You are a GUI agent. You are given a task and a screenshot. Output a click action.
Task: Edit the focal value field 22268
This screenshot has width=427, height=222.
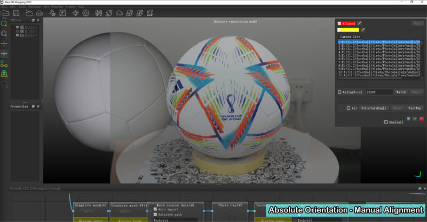pyautogui.click(x=379, y=92)
